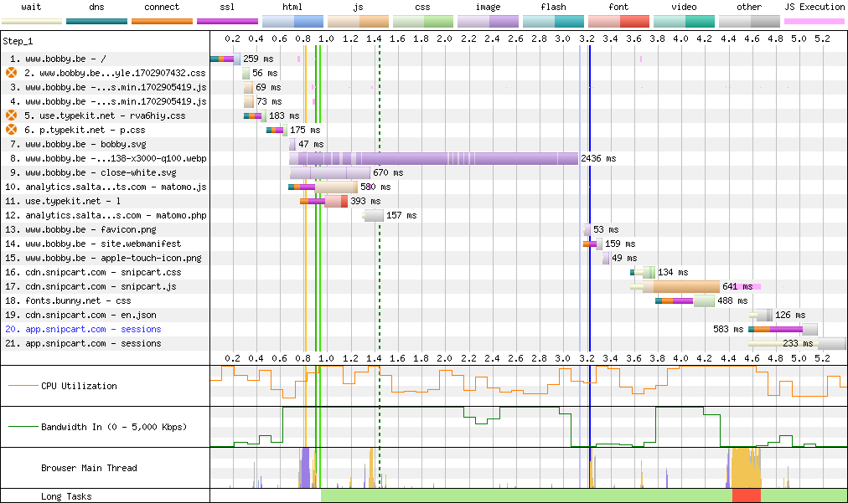The height and width of the screenshot is (503, 848).
Task: Click the Long Tasks label
Action: [x=66, y=496]
